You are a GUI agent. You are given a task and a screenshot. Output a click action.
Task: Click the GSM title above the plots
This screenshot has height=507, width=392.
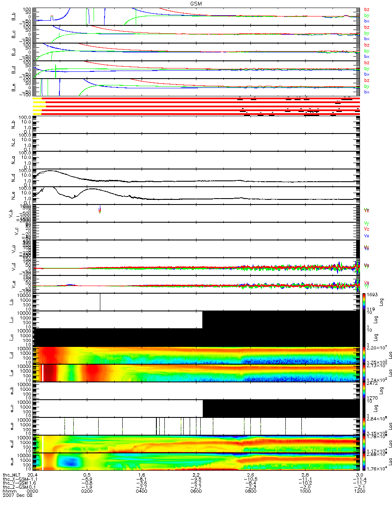[196, 3]
